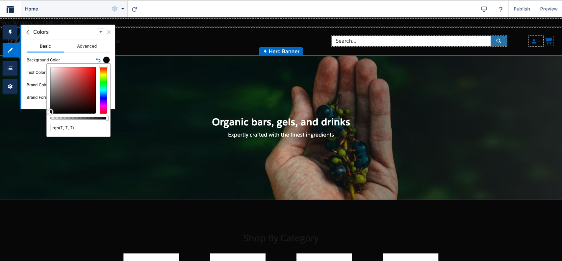
Task: Expand the Colors panel dropdown arrow
Action: pos(101,32)
